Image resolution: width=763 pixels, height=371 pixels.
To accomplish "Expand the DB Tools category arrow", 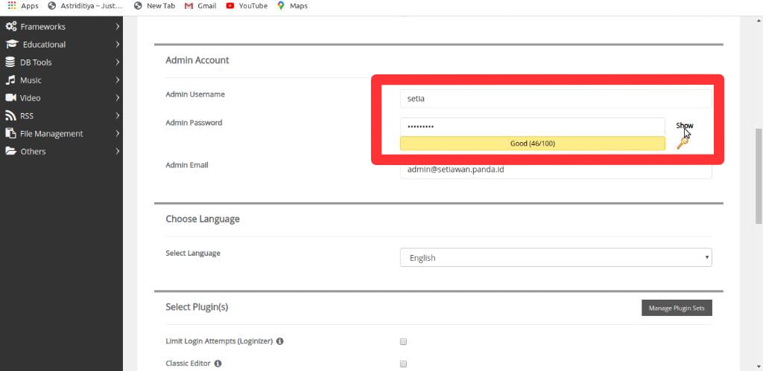I will pyautogui.click(x=117, y=62).
